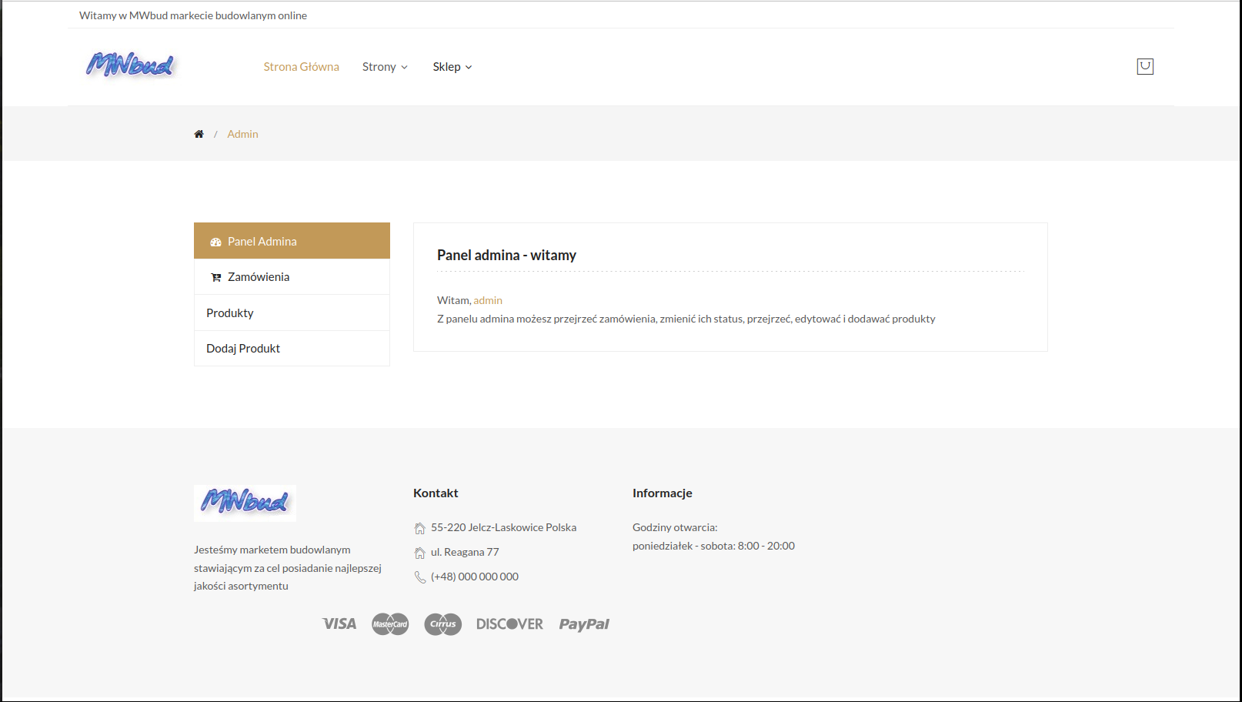
Task: Click the Cirrus payment logo
Action: (x=443, y=624)
